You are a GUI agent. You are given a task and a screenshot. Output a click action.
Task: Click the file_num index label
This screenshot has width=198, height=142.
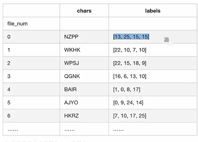coord(18,24)
